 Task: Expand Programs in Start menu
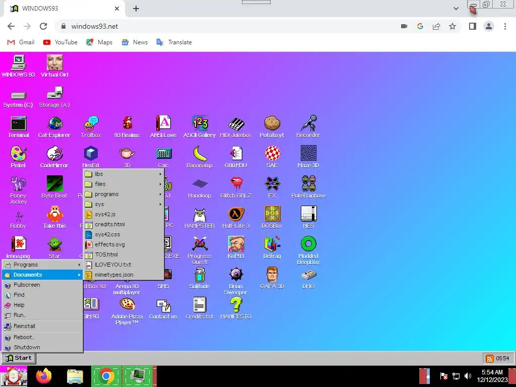point(42,265)
